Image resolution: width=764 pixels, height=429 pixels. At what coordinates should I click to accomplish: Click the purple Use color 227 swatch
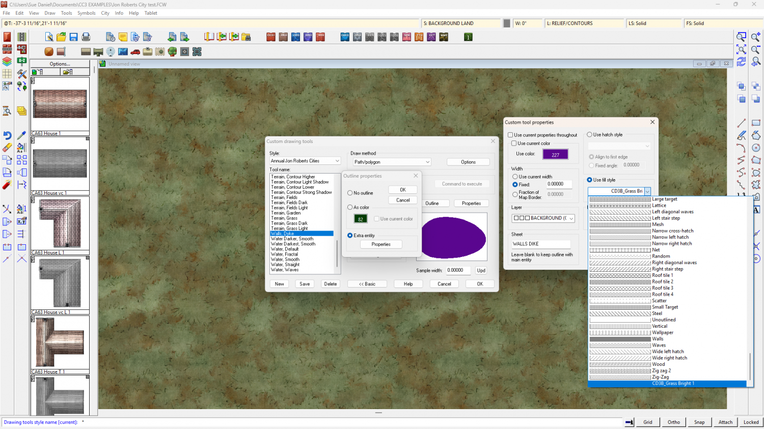[x=555, y=155]
